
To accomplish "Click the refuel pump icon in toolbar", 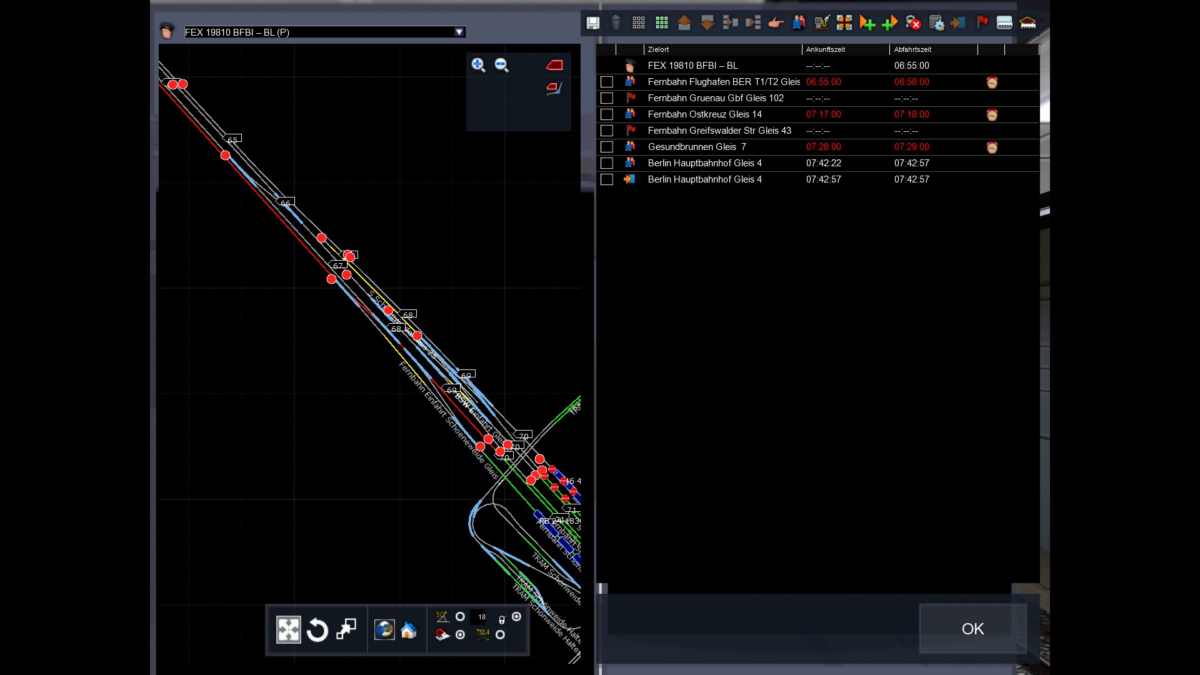I will 821,23.
